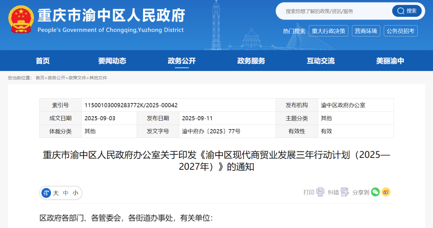Click the 发布日期 label cell
Image resolution: width=433 pixels, height=228 pixels.
pyautogui.click(x=158, y=118)
